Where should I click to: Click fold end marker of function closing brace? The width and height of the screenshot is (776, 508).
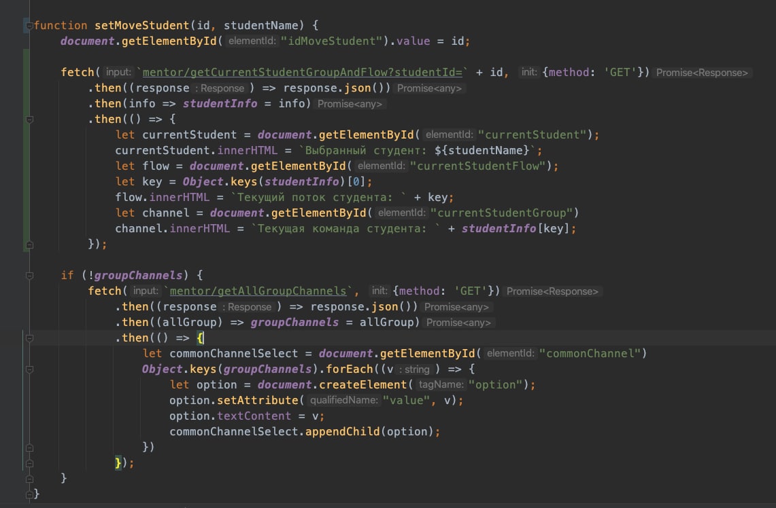[x=29, y=494]
